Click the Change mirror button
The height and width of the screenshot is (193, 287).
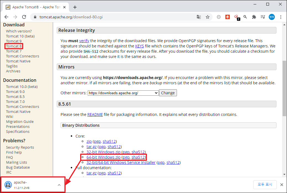tap(168, 93)
